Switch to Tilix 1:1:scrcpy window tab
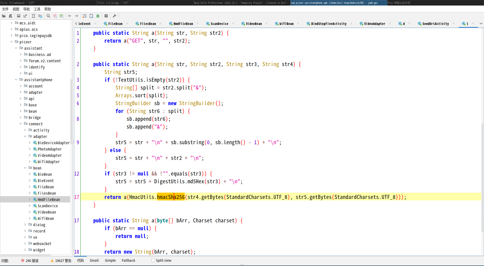This screenshot has height=266, width=484. tap(145, 3)
